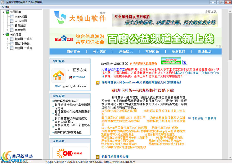Click the application icon in the title bar
The image size is (232, 164).
pos(3,2)
